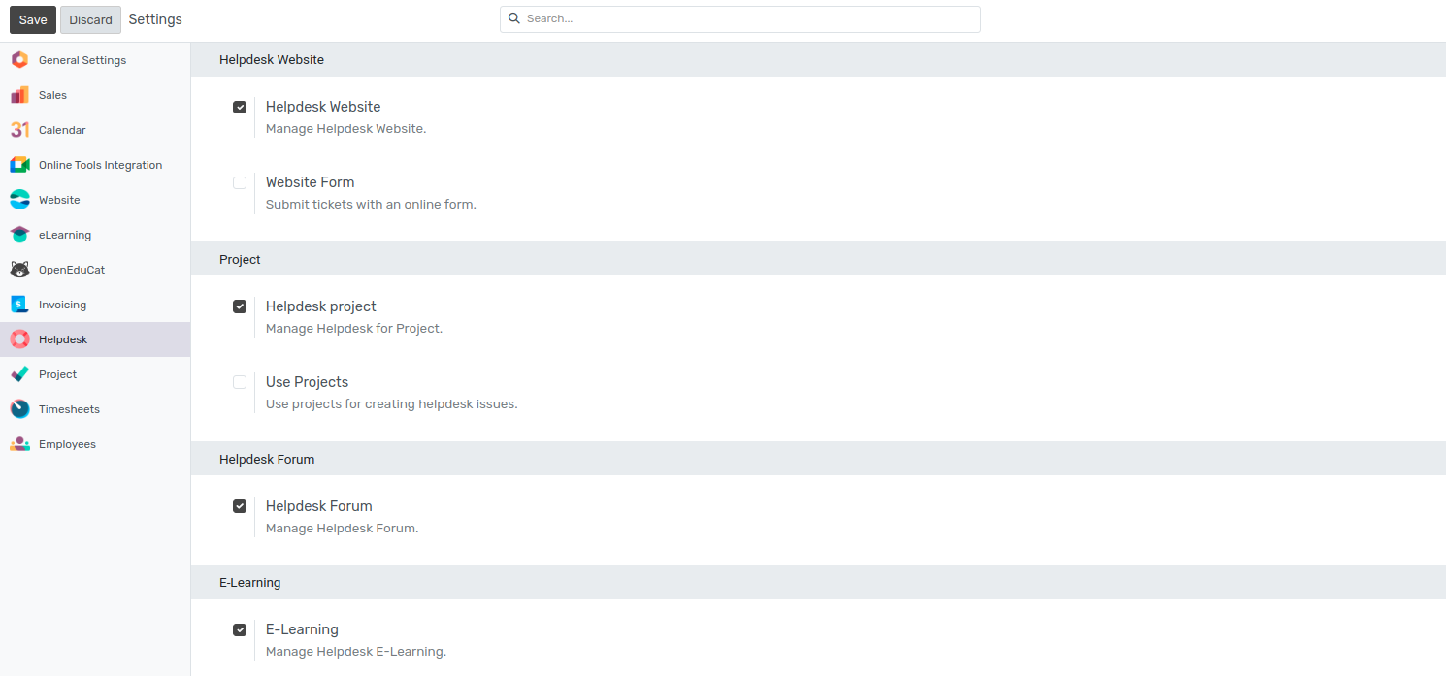Image resolution: width=1446 pixels, height=676 pixels.
Task: Uncheck the E-Learning checkbox
Action: click(x=240, y=629)
